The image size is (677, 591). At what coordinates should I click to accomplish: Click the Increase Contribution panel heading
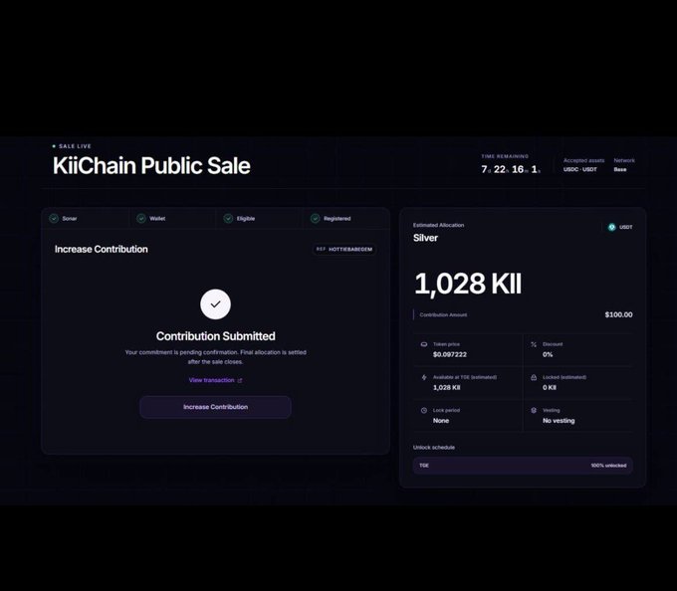click(101, 250)
